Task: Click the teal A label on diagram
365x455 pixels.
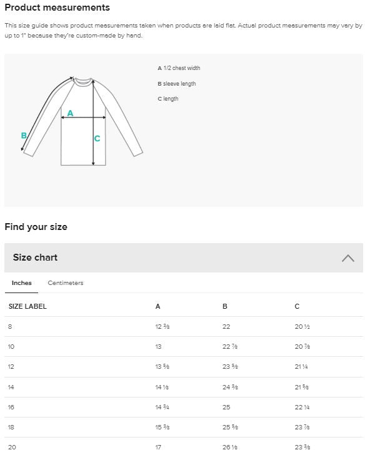Action: (x=70, y=113)
